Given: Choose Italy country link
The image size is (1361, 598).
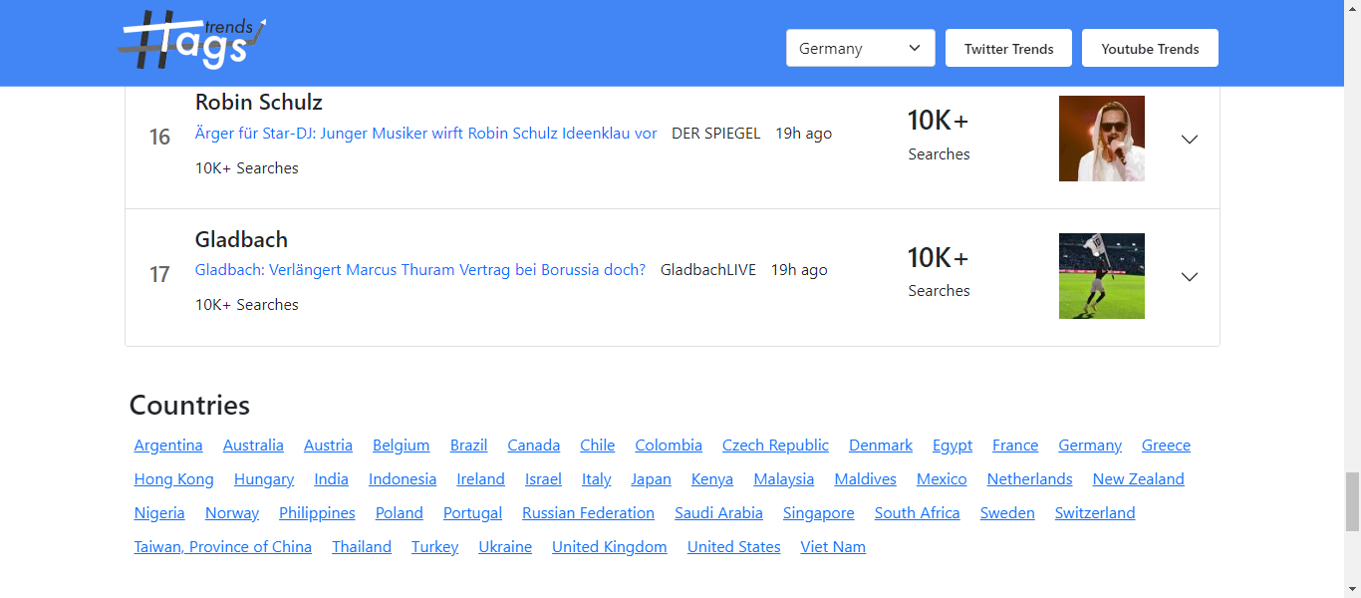Looking at the screenshot, I should [x=597, y=479].
